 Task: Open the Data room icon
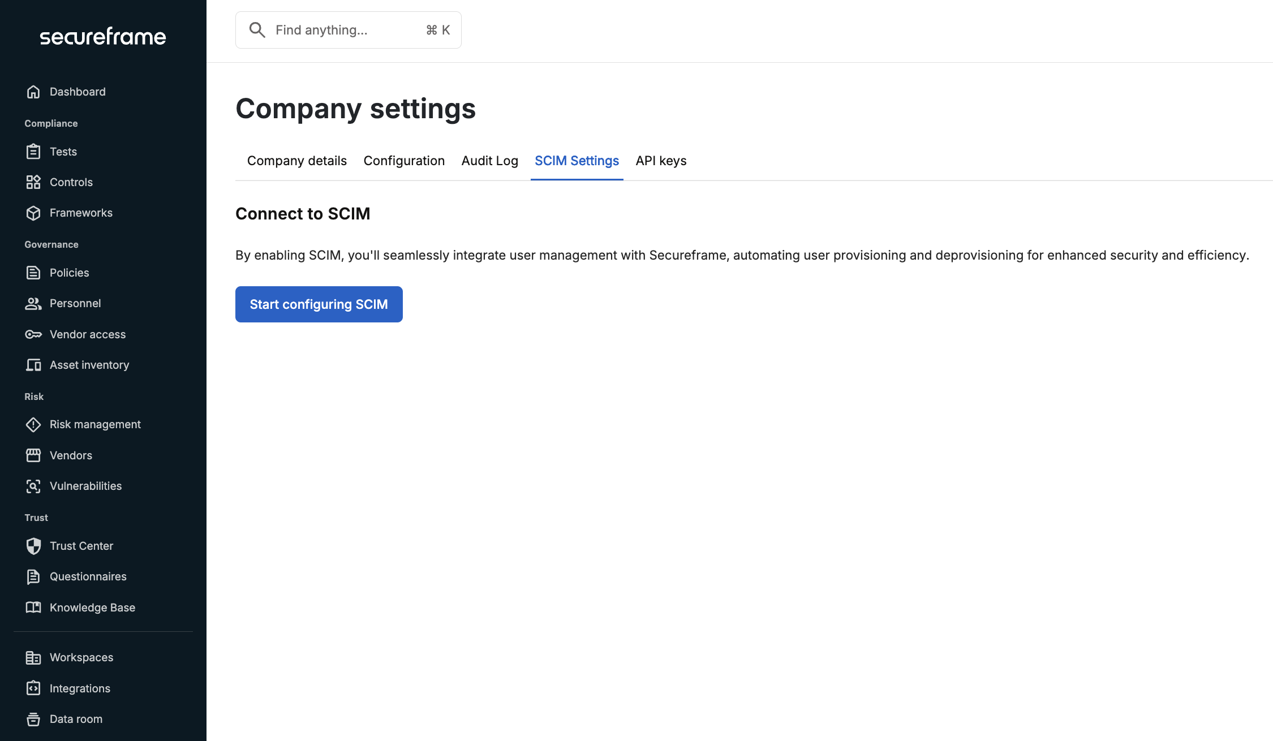pos(33,719)
